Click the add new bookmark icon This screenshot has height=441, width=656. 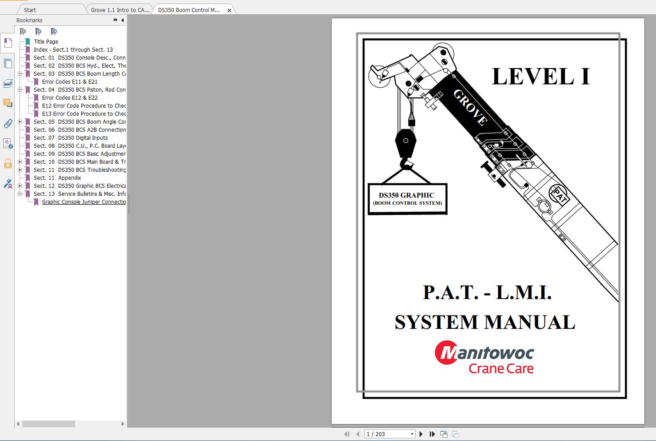click(38, 32)
